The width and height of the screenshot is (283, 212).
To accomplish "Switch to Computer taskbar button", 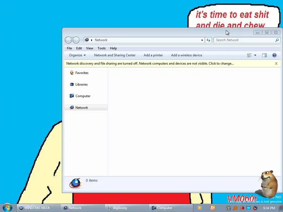I will click(x=171, y=208).
